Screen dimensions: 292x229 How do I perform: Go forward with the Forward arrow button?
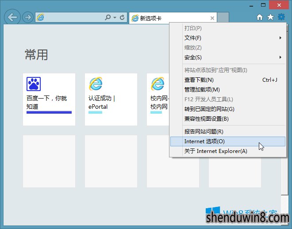coord(28,17)
